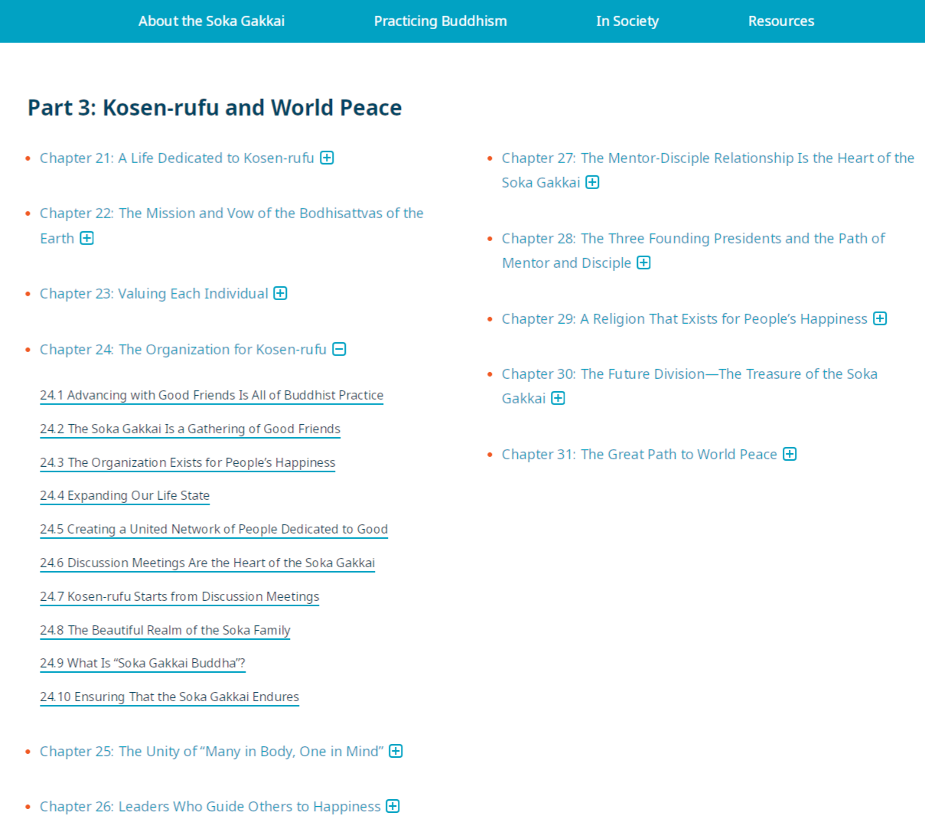This screenshot has height=829, width=925.
Task: Expand Chapter 25 plus icon
Action: [x=396, y=751]
